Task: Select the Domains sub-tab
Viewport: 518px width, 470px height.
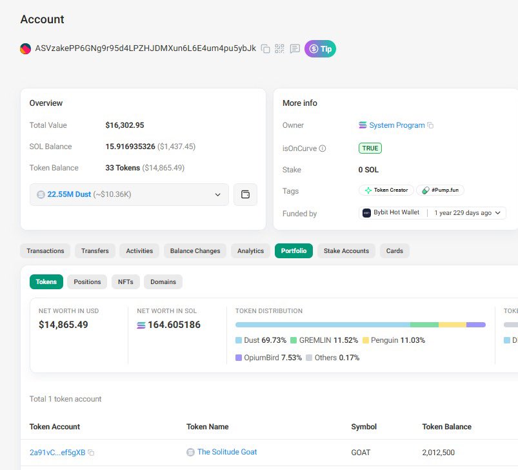Action: coord(163,282)
